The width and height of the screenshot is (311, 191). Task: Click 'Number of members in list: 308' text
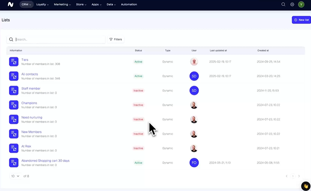pyautogui.click(x=41, y=64)
